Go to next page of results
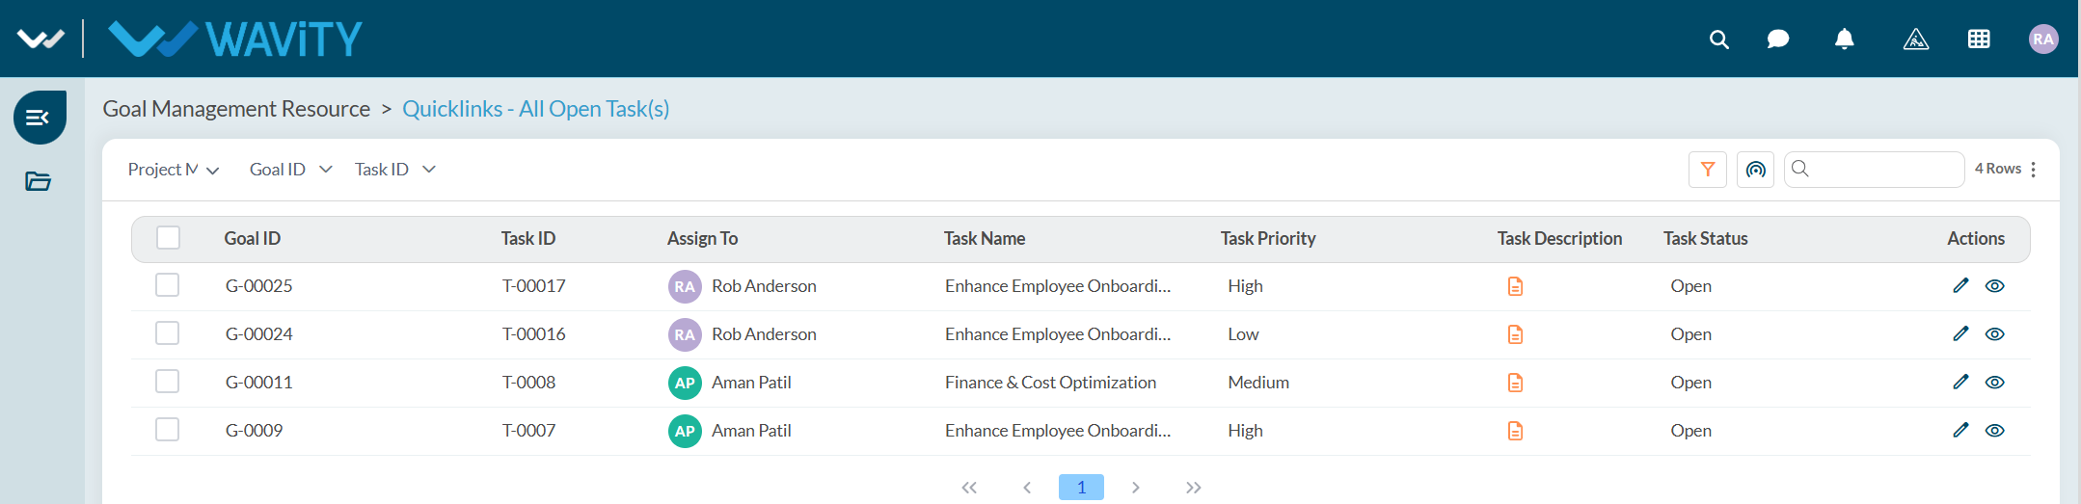The height and width of the screenshot is (504, 2081). click(1136, 488)
